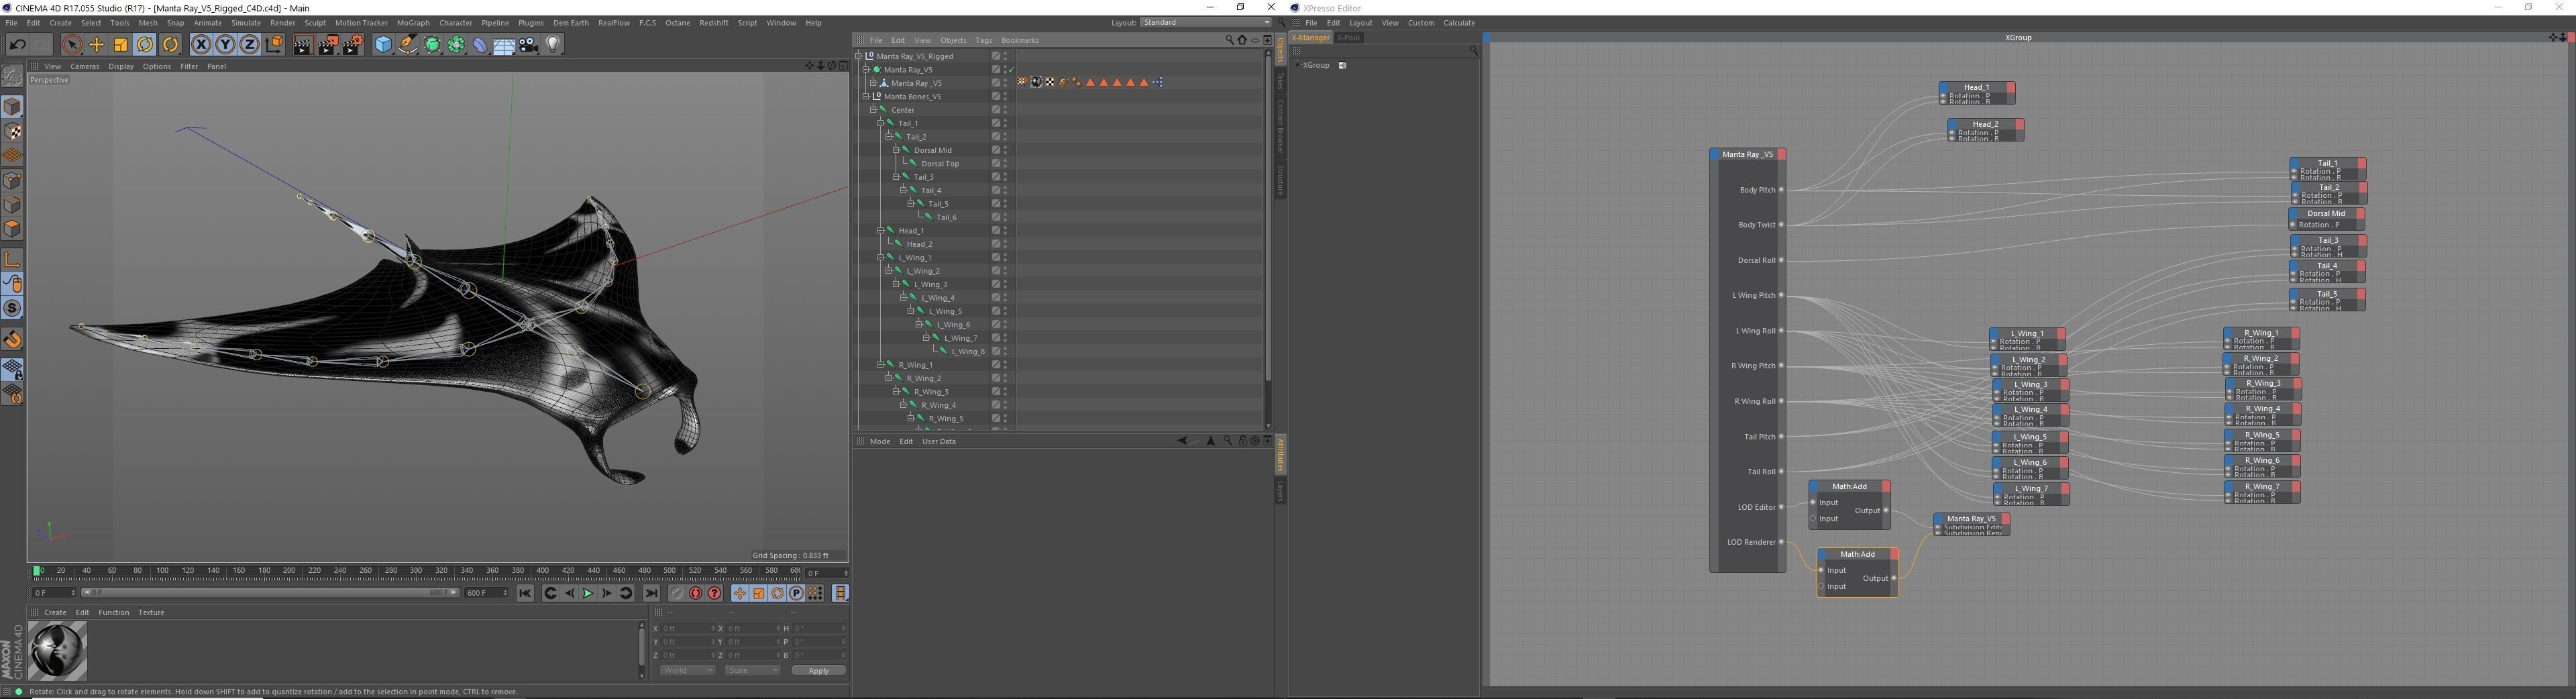The height and width of the screenshot is (699, 2576).
Task: Click the search magnifier in Object Manager
Action: 1229,40
